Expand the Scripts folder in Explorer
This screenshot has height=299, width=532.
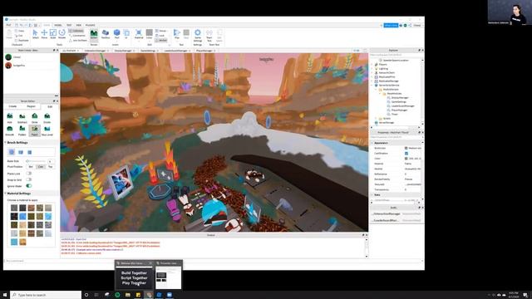click(377, 119)
